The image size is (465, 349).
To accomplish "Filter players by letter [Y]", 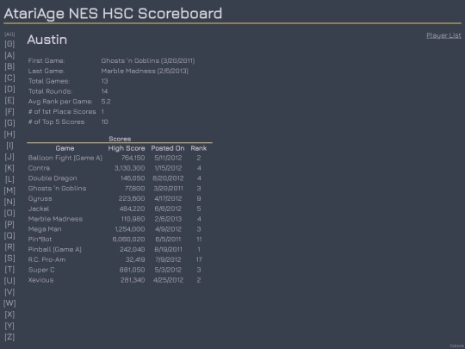I will [x=9, y=326].
